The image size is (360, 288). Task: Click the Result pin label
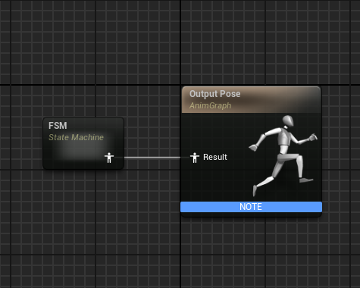click(215, 157)
